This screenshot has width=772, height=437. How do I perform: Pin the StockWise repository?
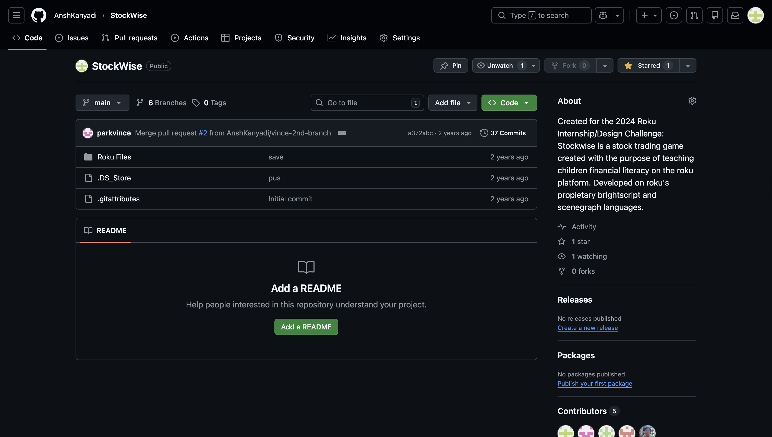pyautogui.click(x=451, y=65)
